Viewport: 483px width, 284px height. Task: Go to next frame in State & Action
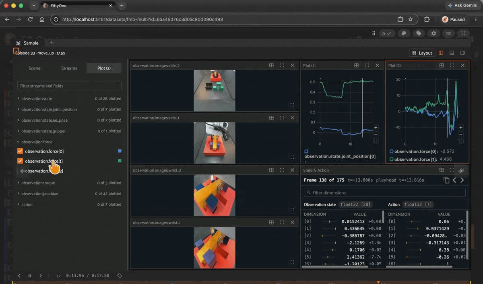pos(462,180)
